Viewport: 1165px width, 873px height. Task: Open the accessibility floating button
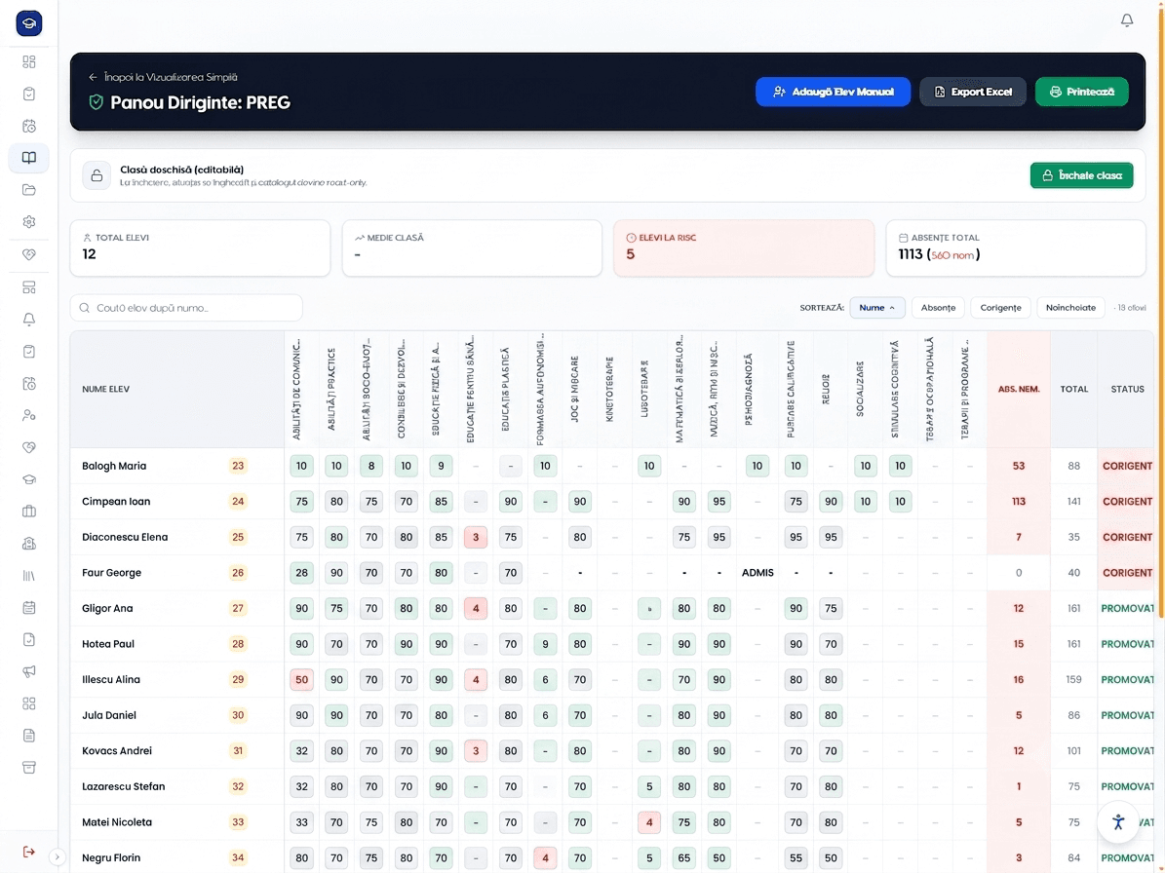(x=1118, y=821)
